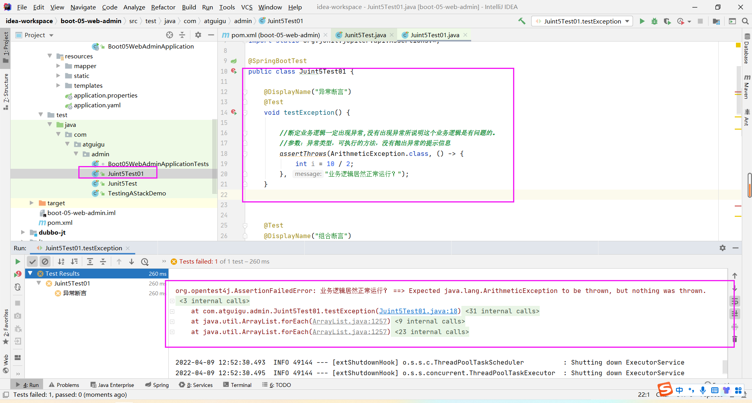Collapse the resources folder

(x=50, y=56)
